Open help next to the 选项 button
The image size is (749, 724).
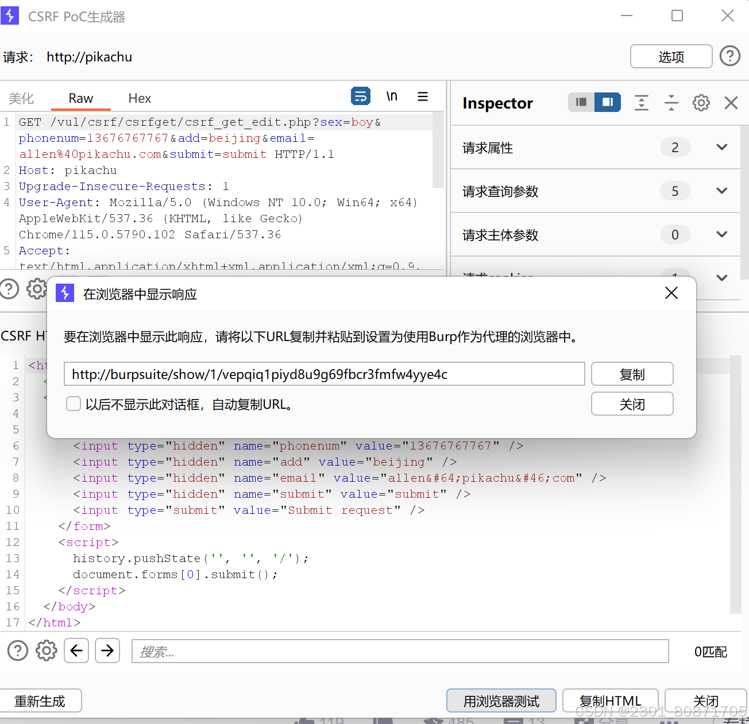729,56
